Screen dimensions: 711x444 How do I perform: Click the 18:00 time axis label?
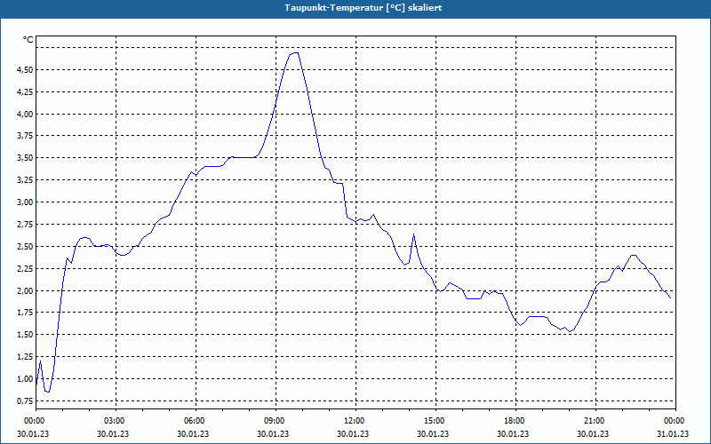tap(515, 421)
